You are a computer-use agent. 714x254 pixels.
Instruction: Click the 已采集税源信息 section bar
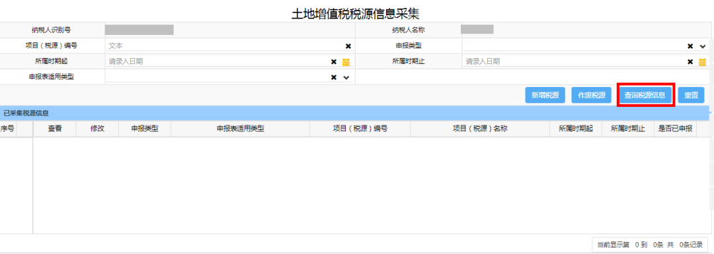coord(354,113)
